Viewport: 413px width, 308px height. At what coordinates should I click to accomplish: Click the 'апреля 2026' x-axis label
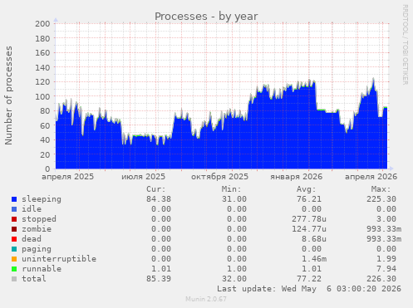371,177
